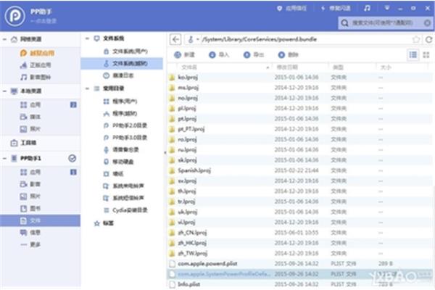Sort by the 类型 column header
The image size is (435, 290).
(338, 67)
